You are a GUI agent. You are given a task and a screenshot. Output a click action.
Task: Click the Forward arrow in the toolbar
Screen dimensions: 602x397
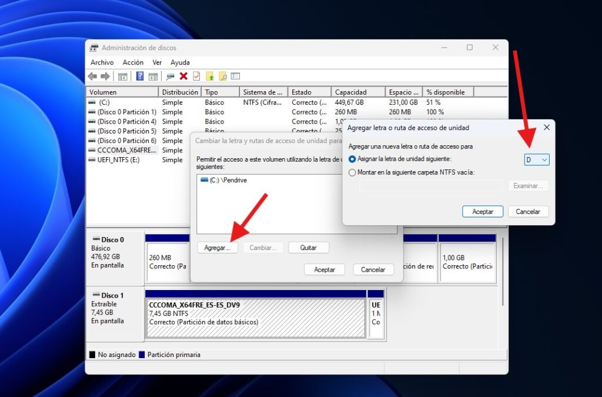point(105,76)
